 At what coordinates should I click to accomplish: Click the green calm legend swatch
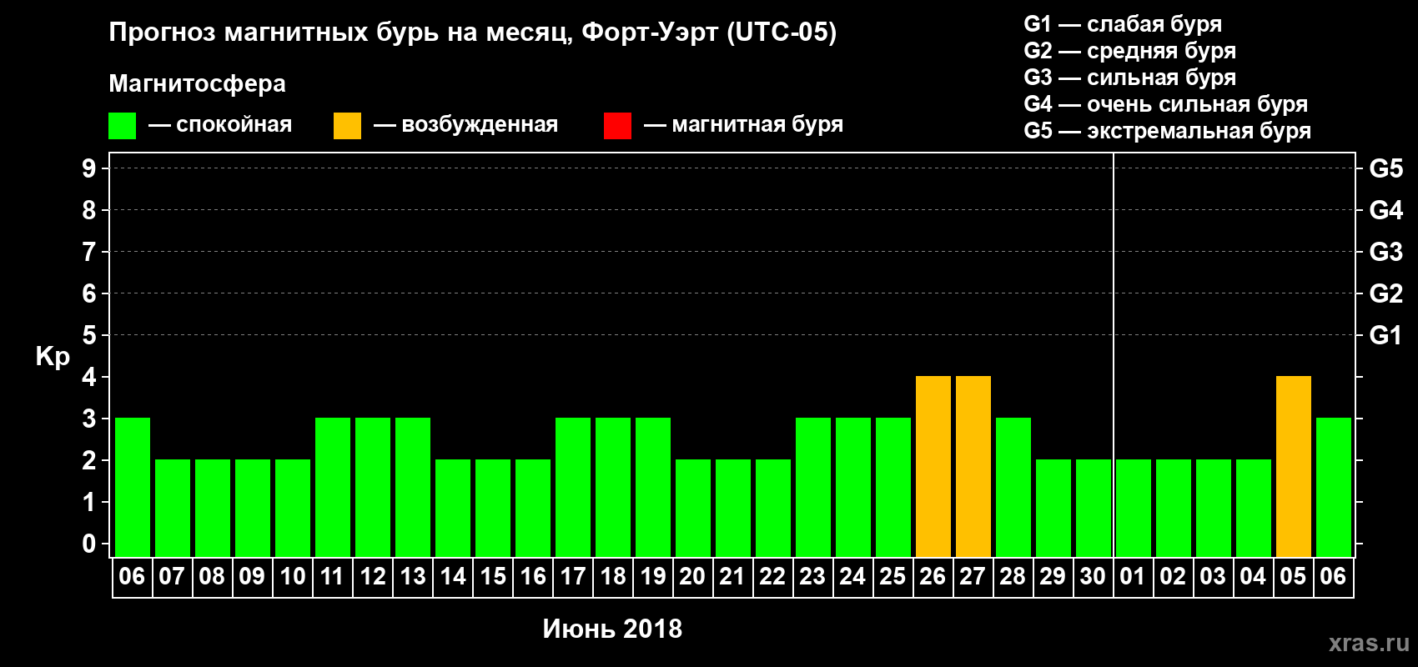tap(122, 126)
